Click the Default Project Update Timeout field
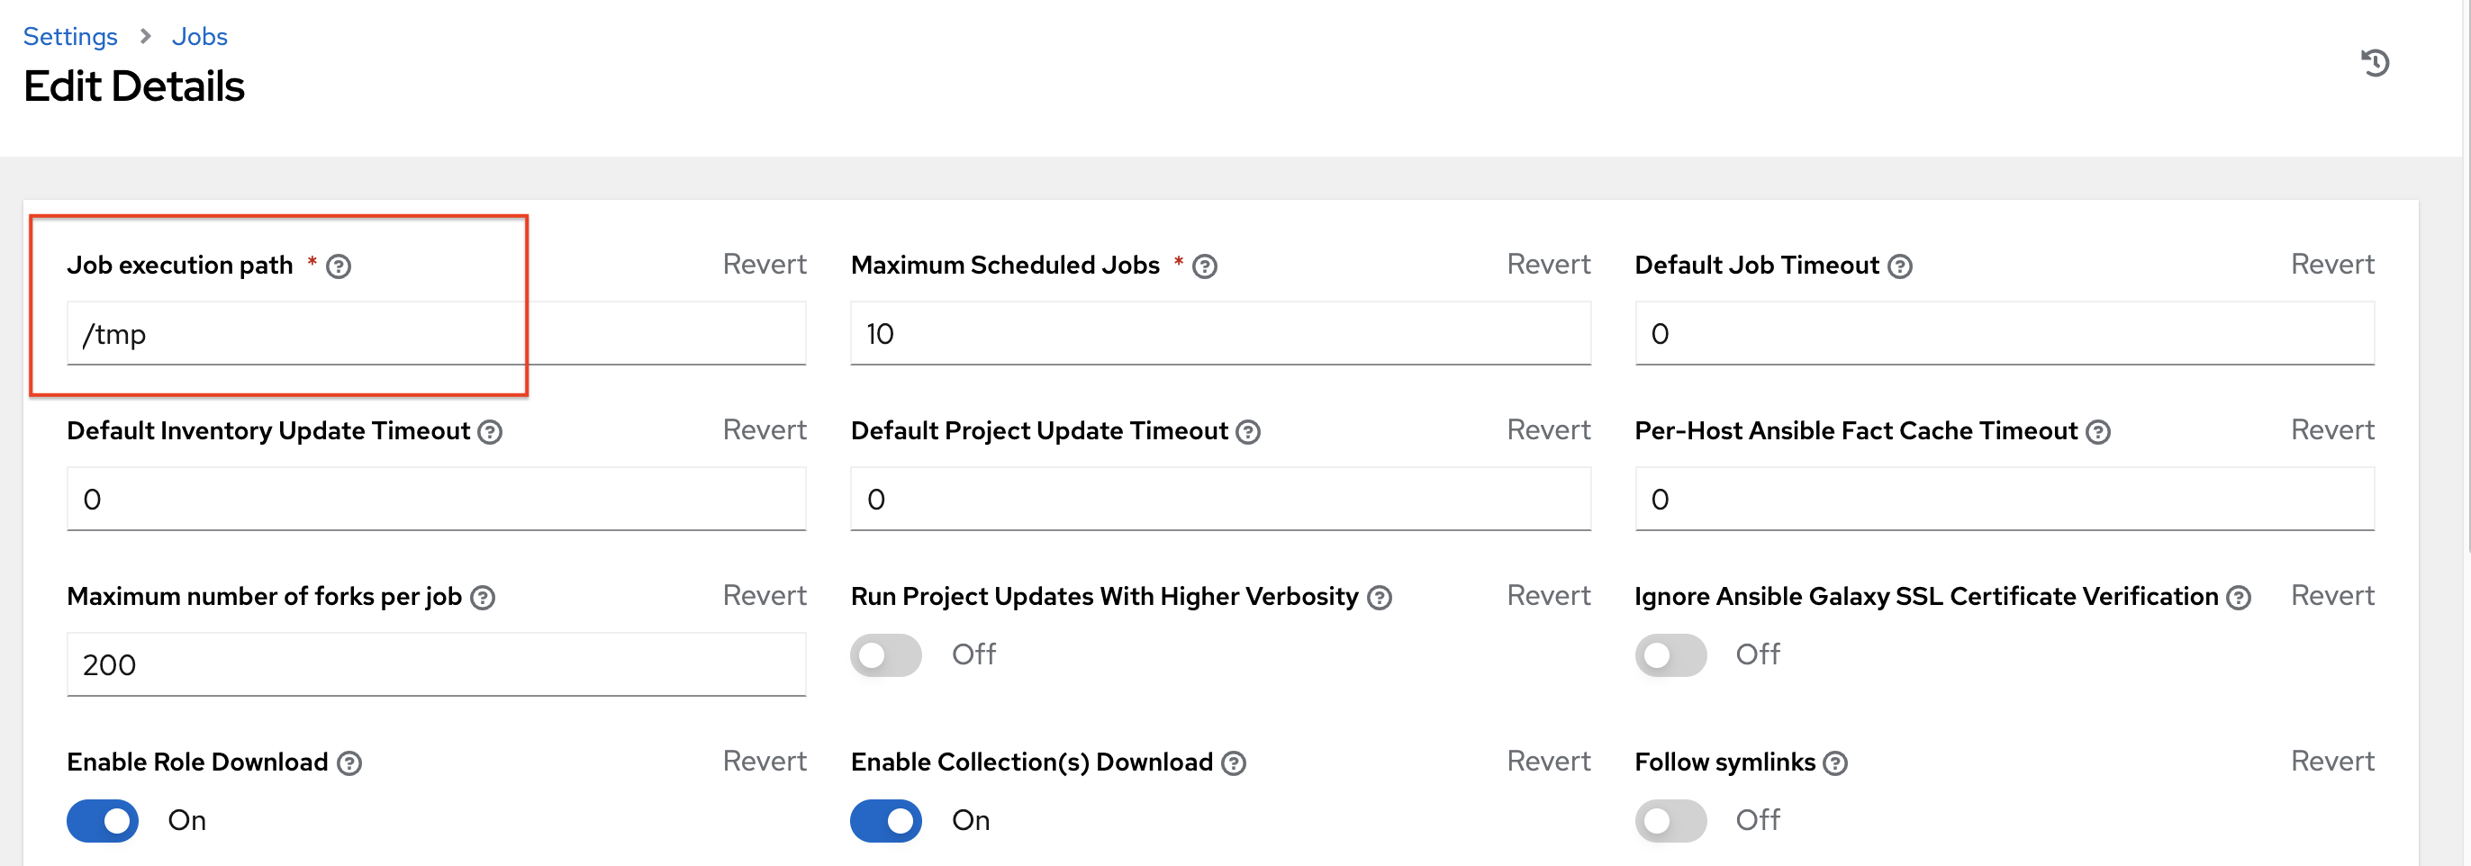Viewport: 2471px width, 866px height. coord(1220,500)
